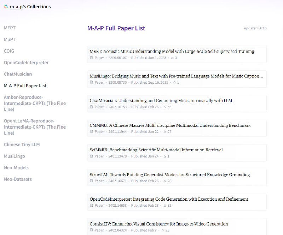Click the M-A-P Full Paper List heading
Image resolution: width=283 pixels, height=235 pixels.
[x=116, y=28]
